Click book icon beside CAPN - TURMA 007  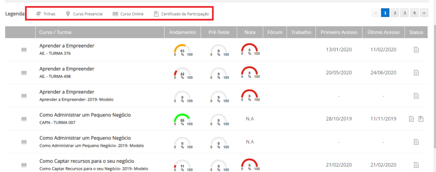pos(24,118)
